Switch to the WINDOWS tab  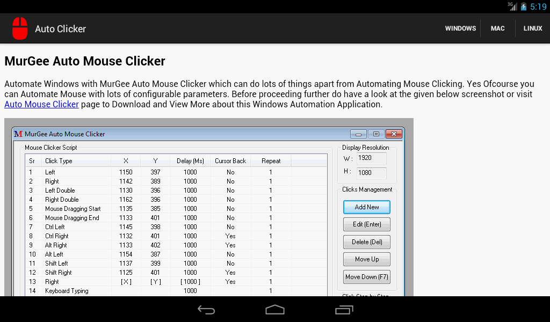pyautogui.click(x=460, y=28)
